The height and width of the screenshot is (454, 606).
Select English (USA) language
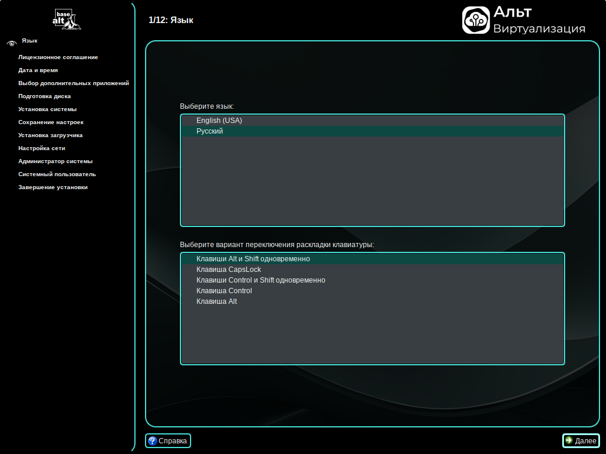(219, 121)
